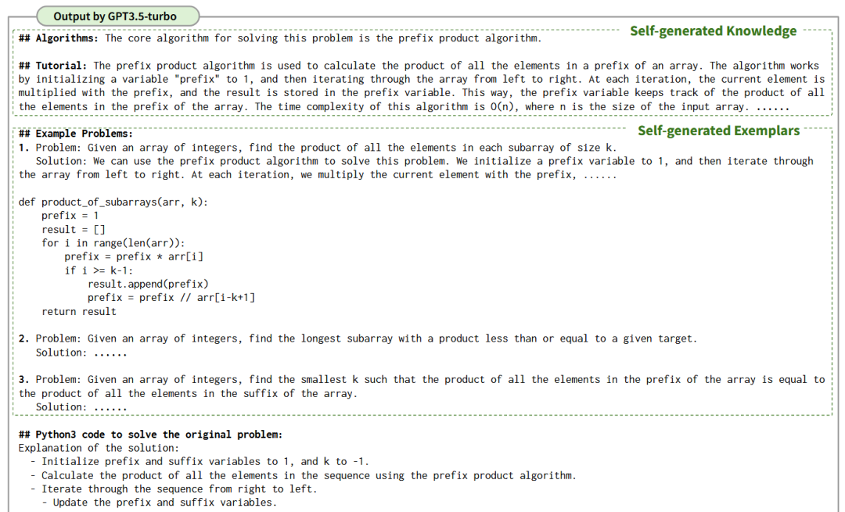Click the "return result" code line

click(x=79, y=311)
